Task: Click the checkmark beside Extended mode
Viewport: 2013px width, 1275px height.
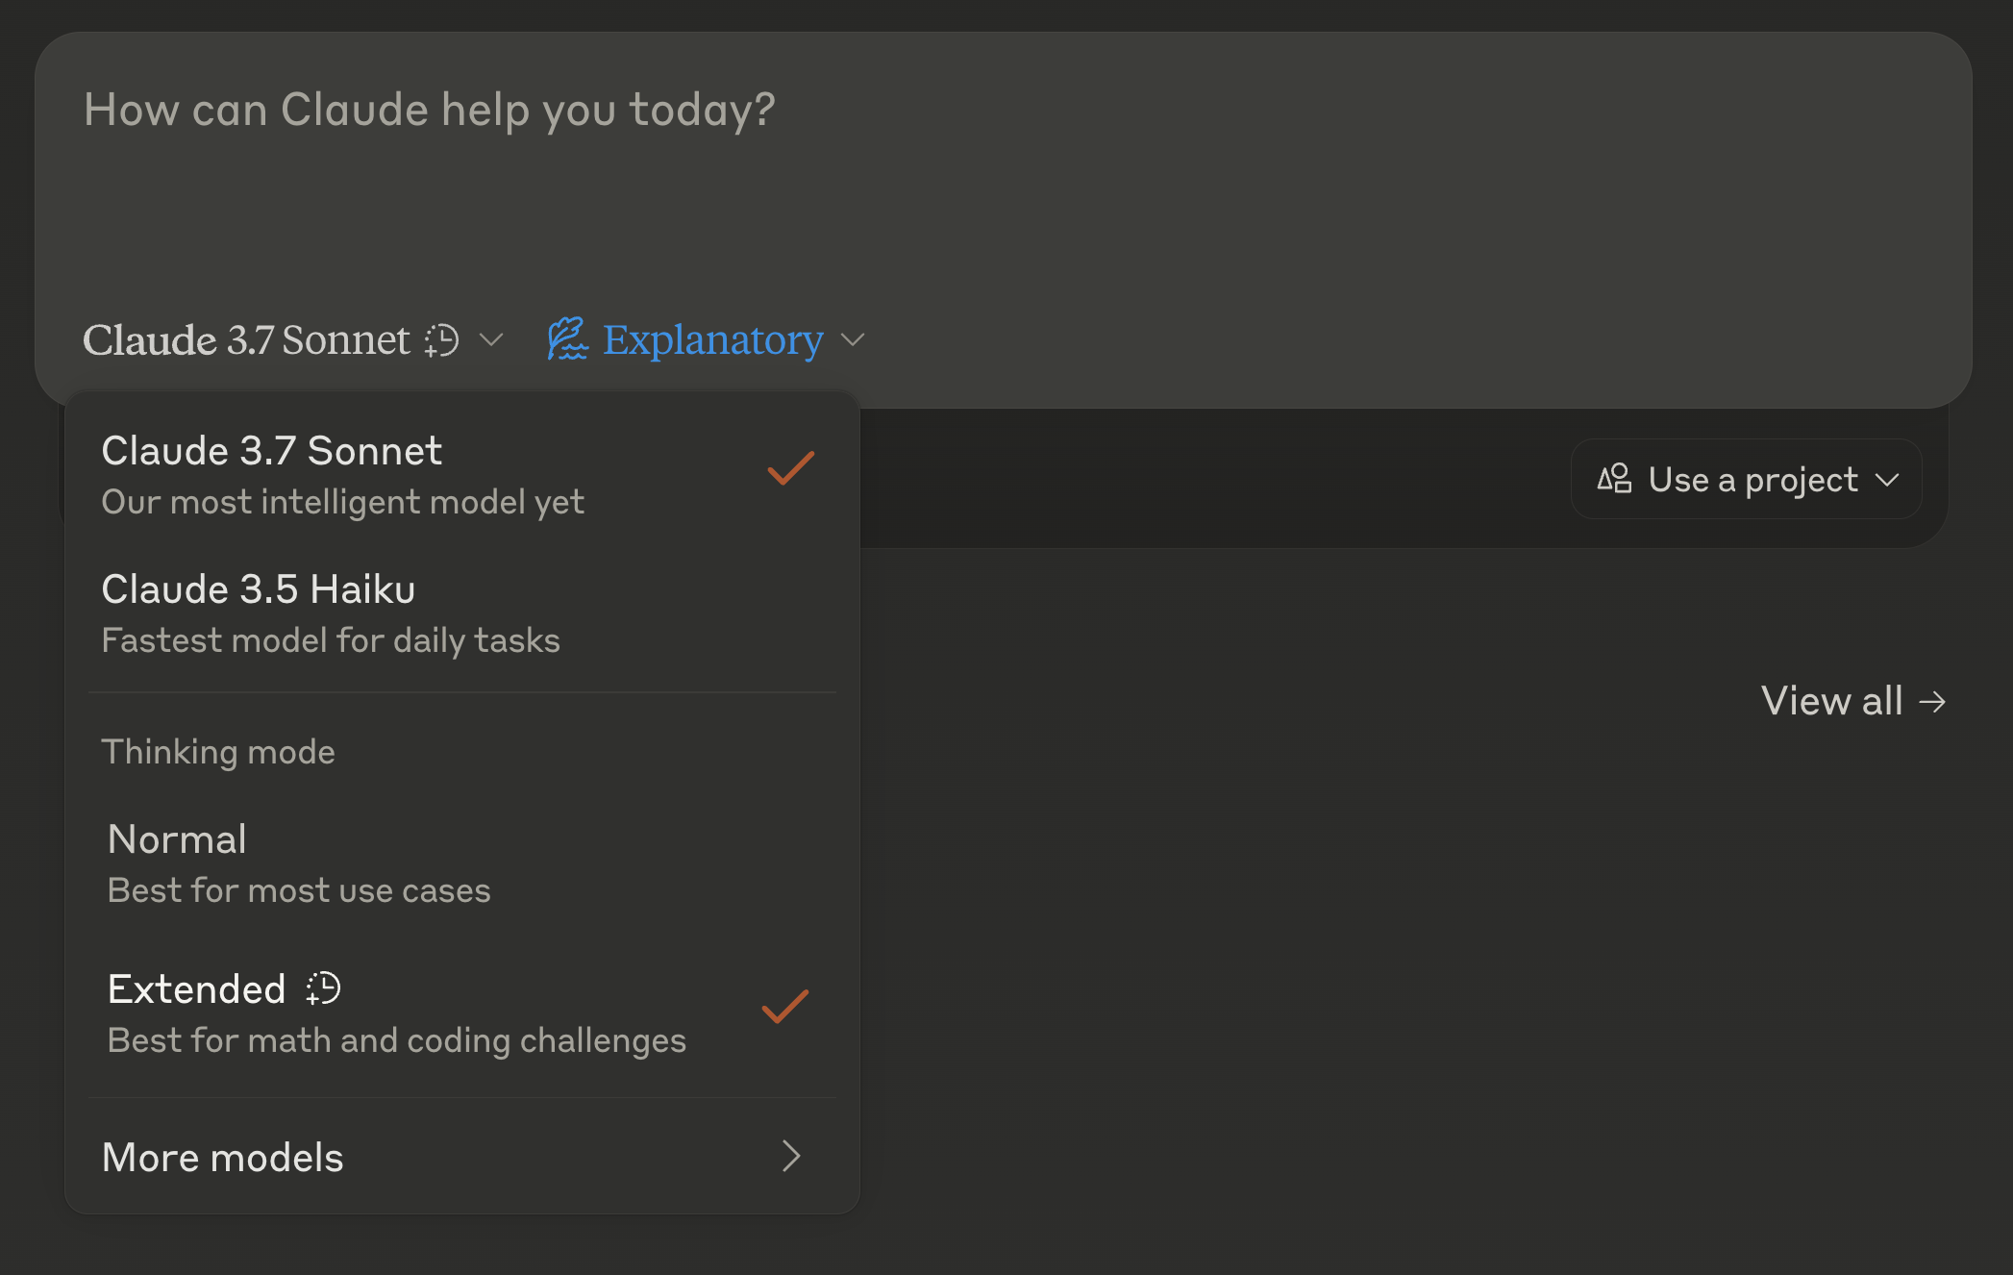Action: coord(784,1007)
